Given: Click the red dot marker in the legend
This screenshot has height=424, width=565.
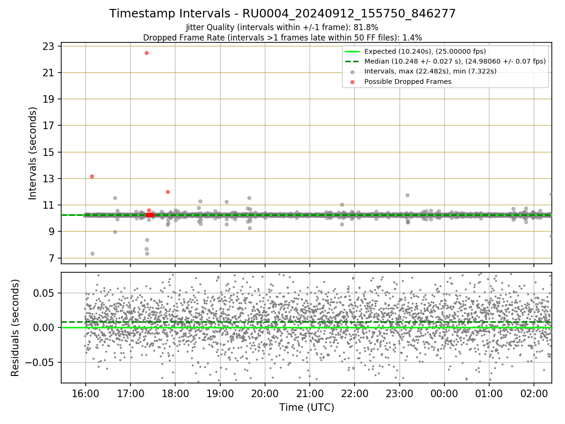Looking at the screenshot, I should click(353, 82).
